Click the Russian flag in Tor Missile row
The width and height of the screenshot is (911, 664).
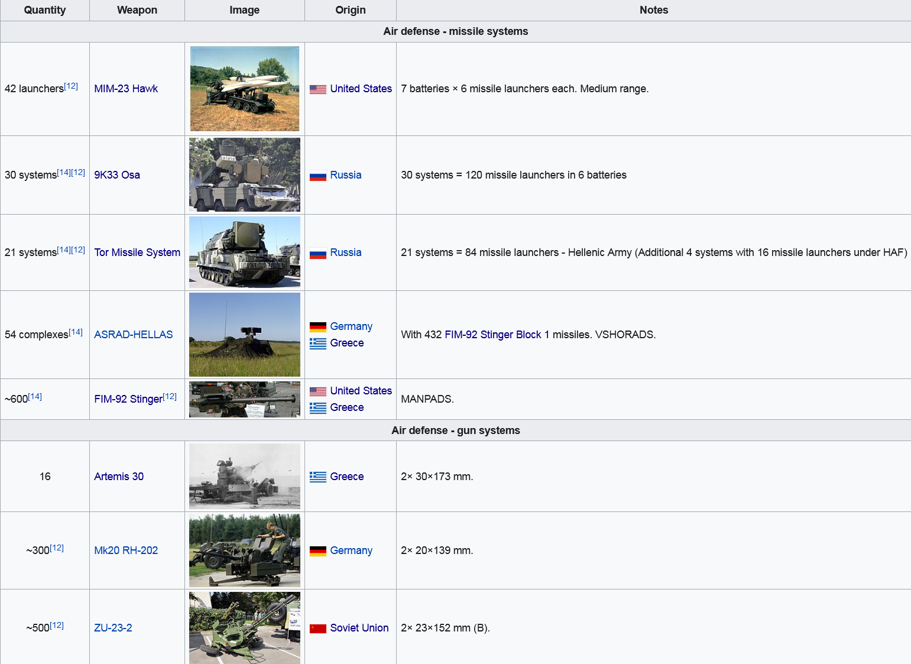pos(318,253)
